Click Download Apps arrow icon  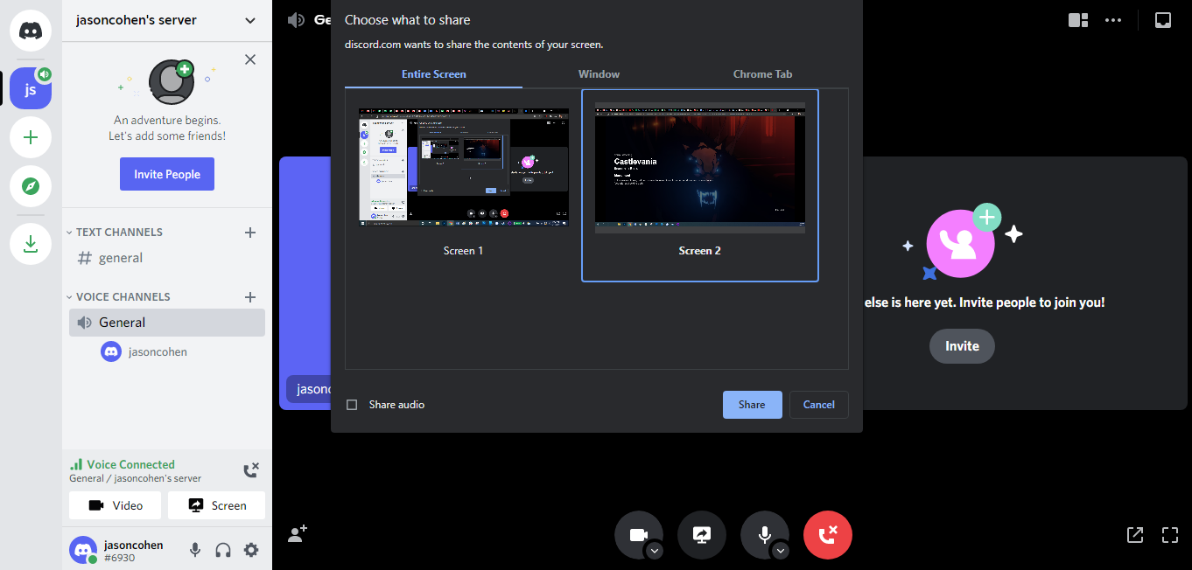(31, 244)
